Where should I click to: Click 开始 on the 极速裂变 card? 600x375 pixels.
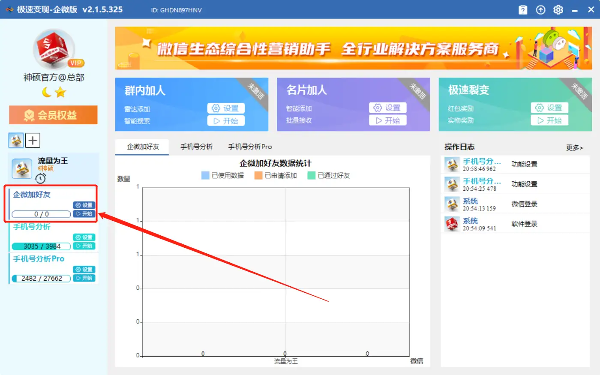tap(550, 120)
